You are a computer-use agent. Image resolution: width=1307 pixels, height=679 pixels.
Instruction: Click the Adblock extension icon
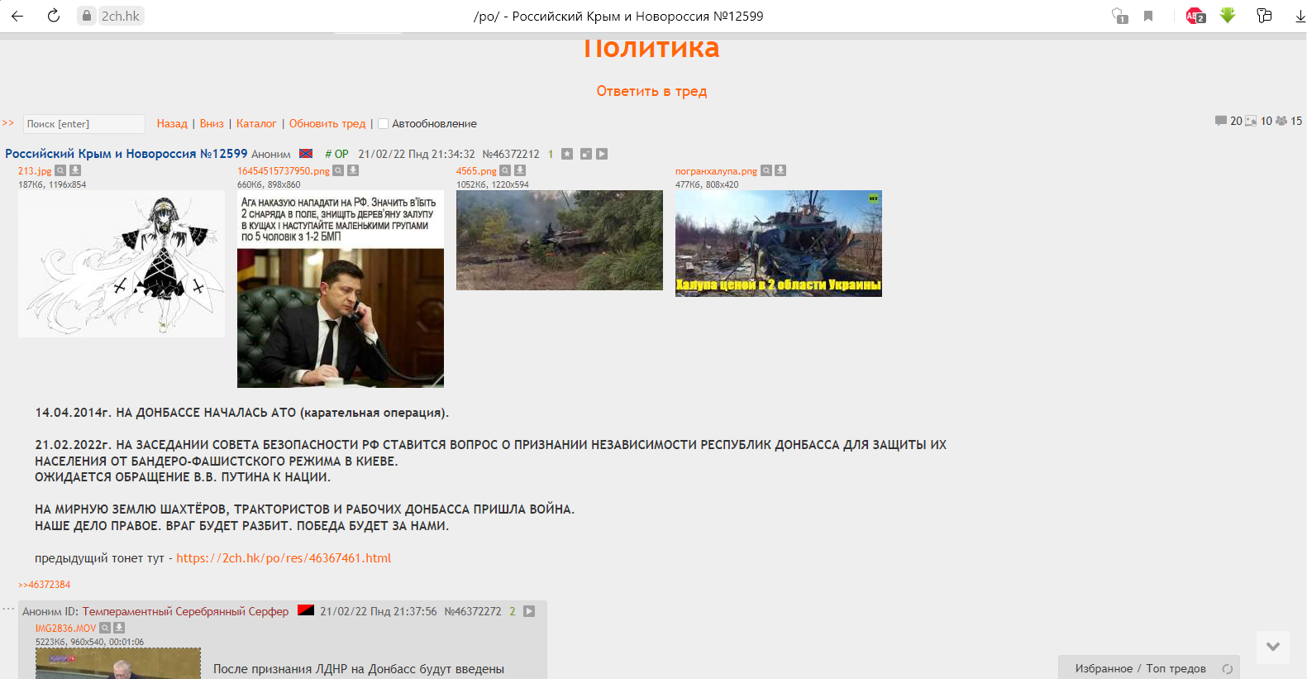(x=1195, y=16)
